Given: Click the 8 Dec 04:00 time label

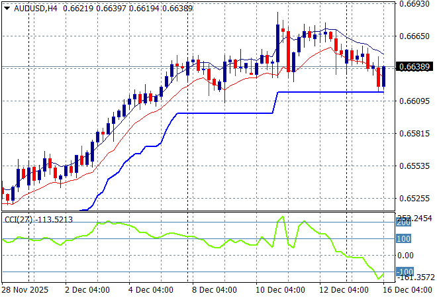Looking at the screenshot, I should click(x=215, y=290).
